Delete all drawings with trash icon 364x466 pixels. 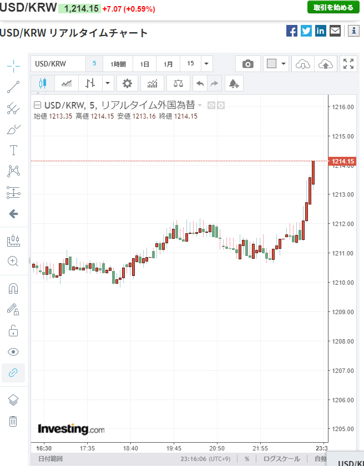(x=13, y=421)
